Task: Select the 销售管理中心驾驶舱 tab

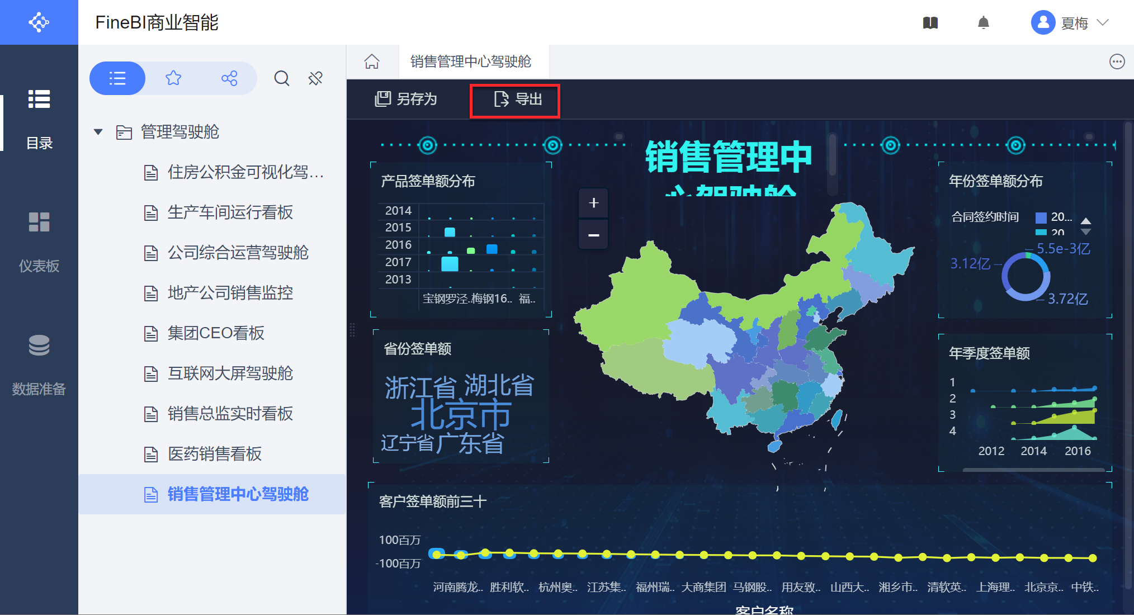Action: pyautogui.click(x=470, y=61)
